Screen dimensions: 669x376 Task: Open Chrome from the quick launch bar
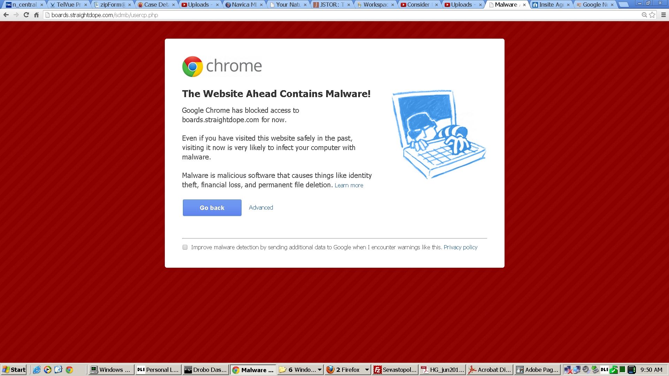pos(69,370)
